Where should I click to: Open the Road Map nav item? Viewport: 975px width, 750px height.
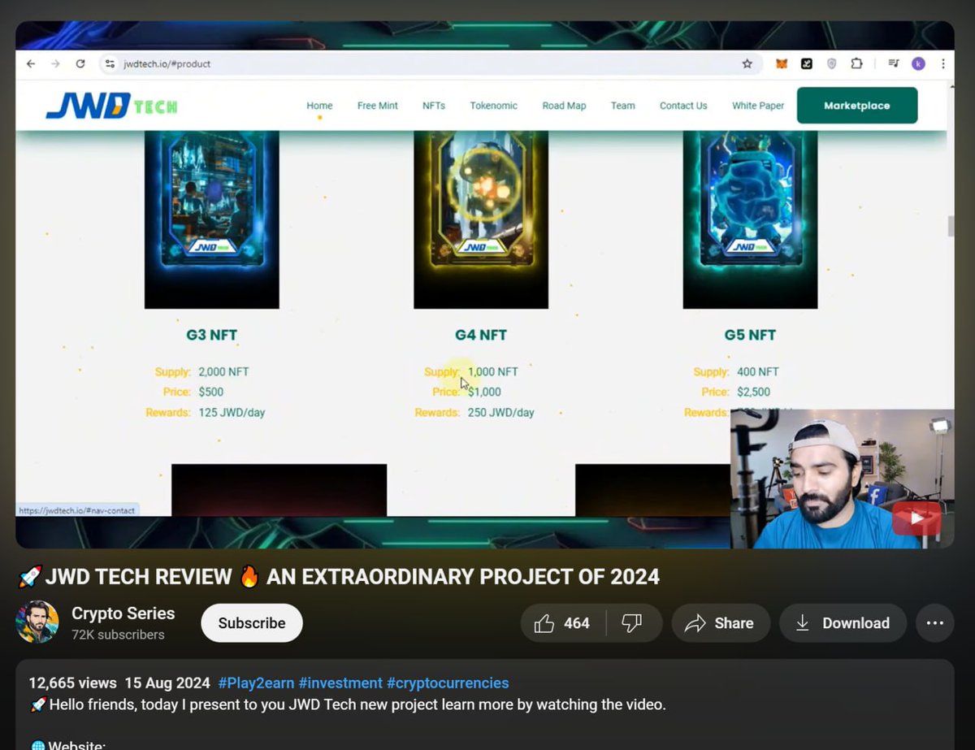tap(564, 106)
